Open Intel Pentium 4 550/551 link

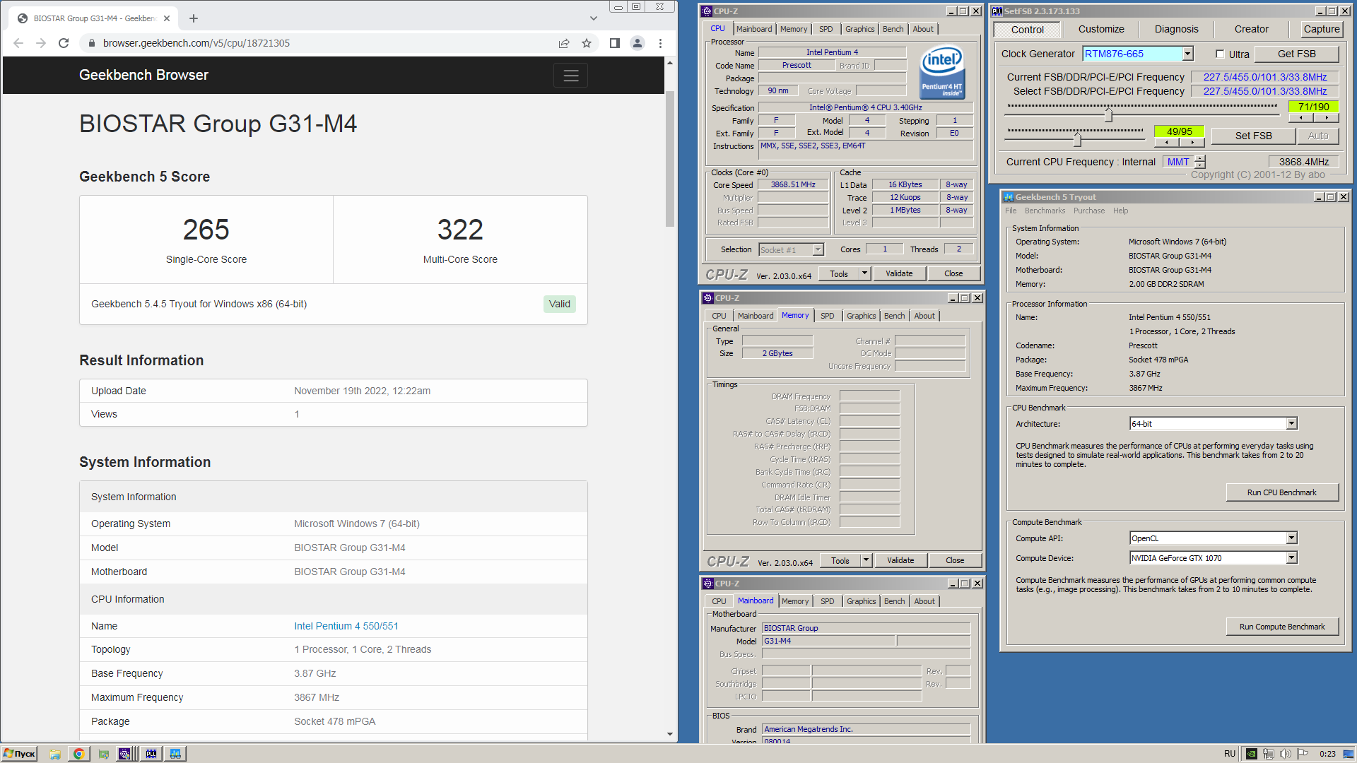click(346, 626)
